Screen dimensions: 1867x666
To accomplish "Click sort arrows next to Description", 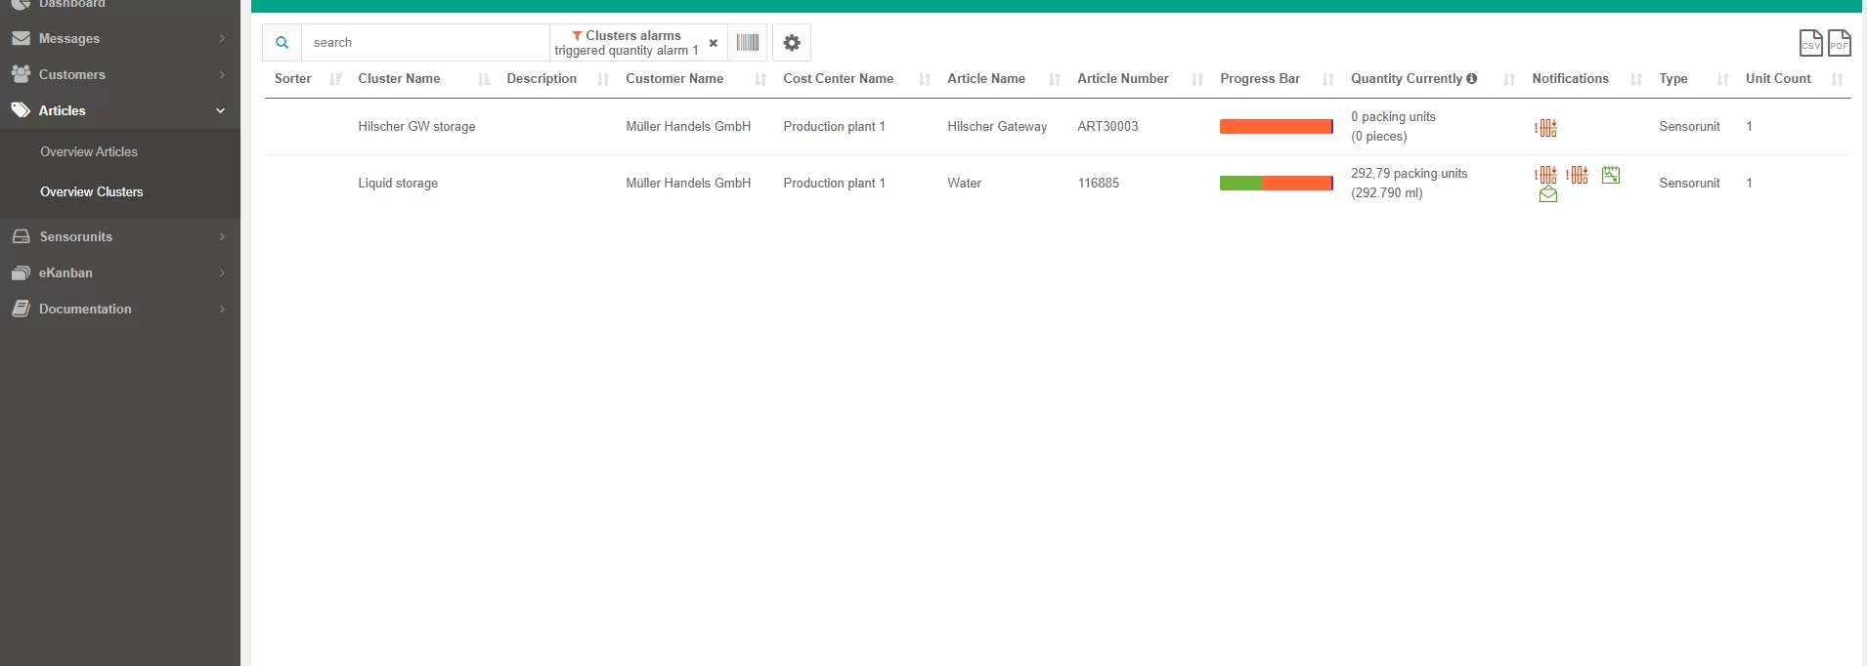I will tap(603, 79).
